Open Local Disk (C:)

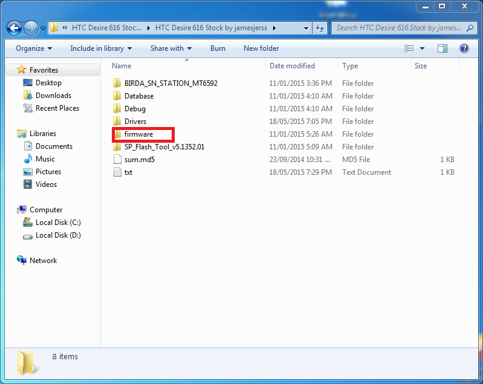tap(58, 222)
